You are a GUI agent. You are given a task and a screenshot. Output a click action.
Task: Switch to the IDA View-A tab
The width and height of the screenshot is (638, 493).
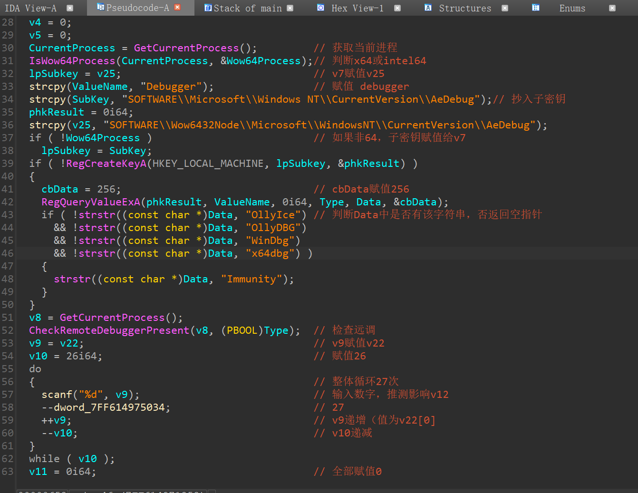[x=30, y=8]
